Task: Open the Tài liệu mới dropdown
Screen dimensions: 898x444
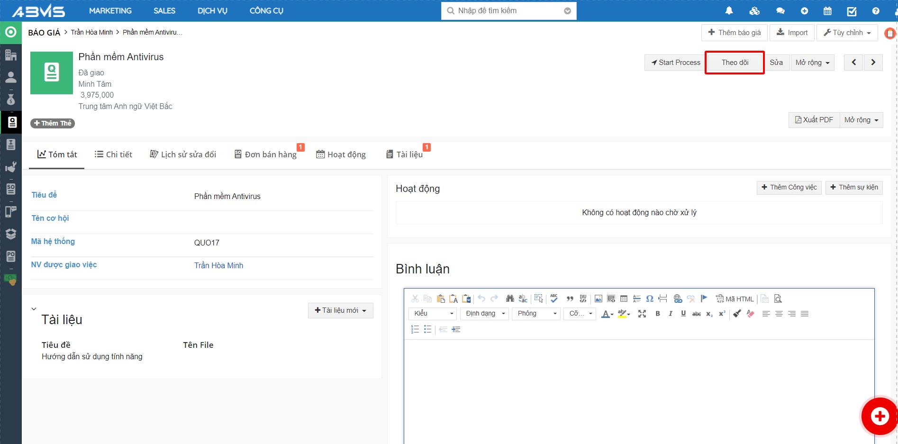Action: tap(340, 310)
